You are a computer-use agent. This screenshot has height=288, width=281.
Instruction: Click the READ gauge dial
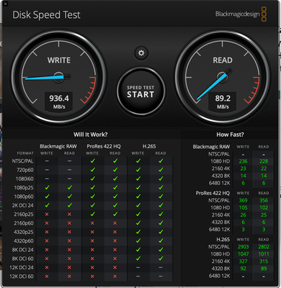(223, 77)
